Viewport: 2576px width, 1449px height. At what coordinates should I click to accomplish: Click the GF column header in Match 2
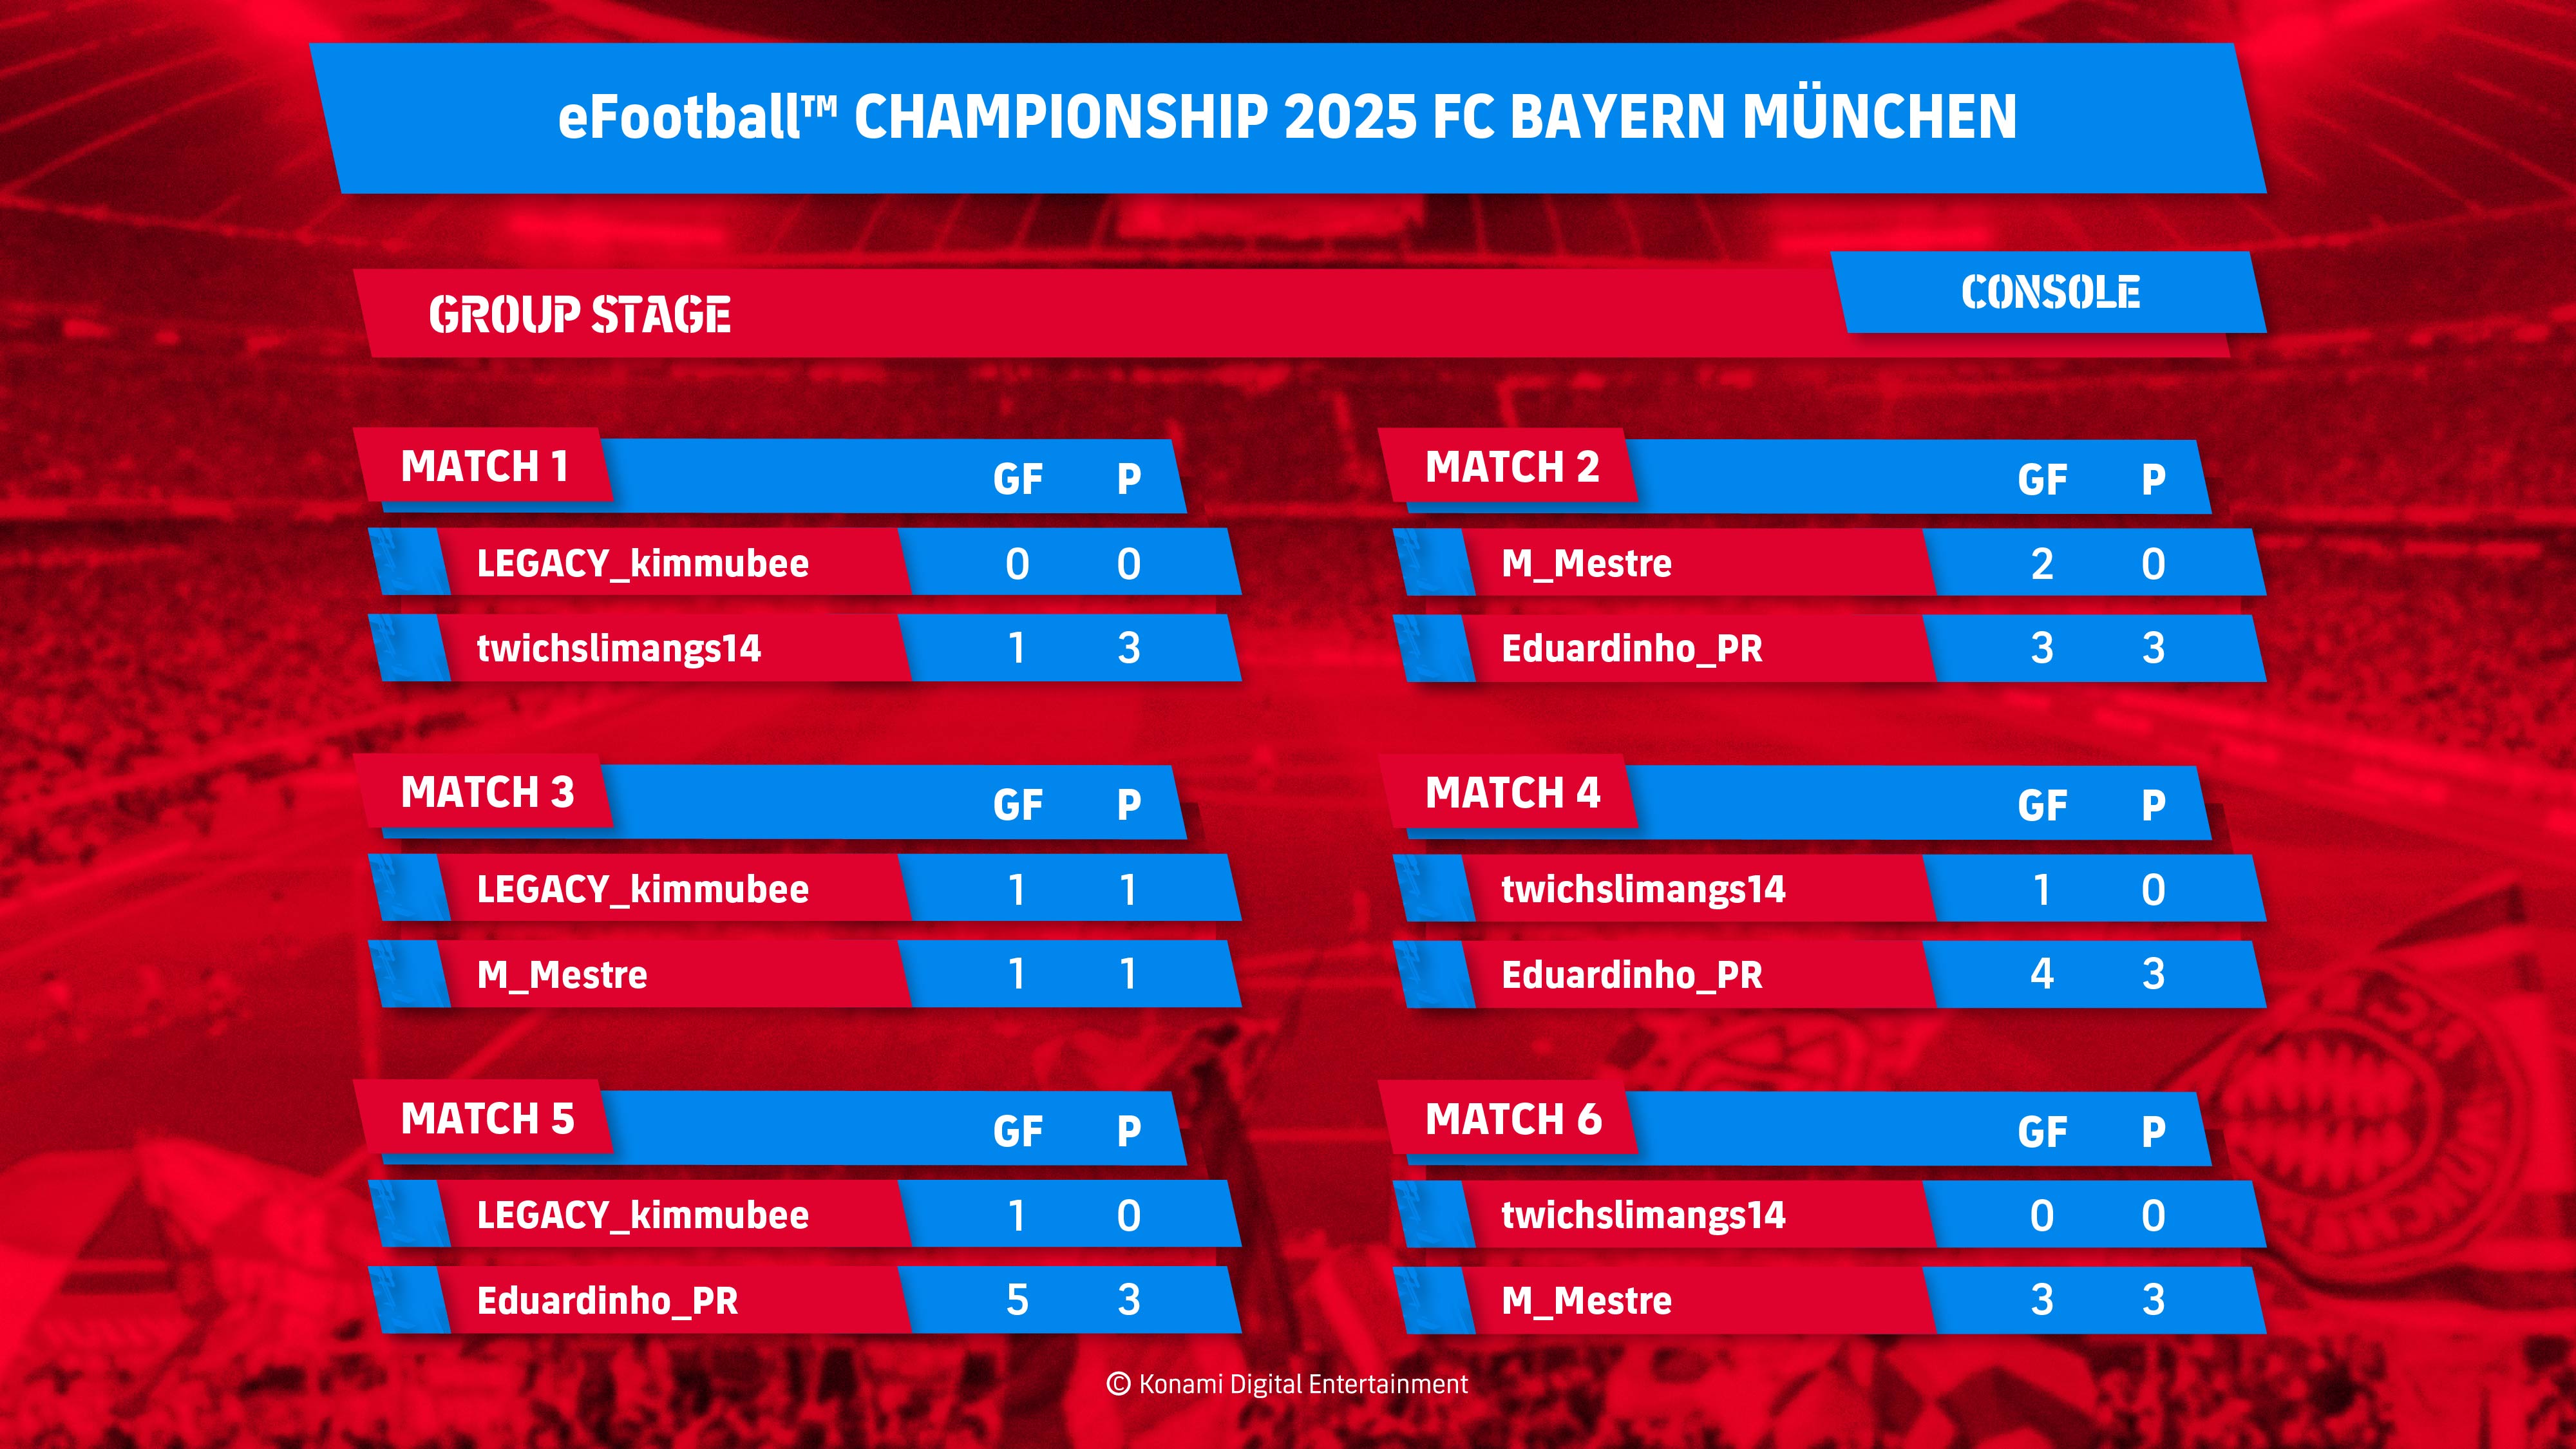click(2042, 480)
